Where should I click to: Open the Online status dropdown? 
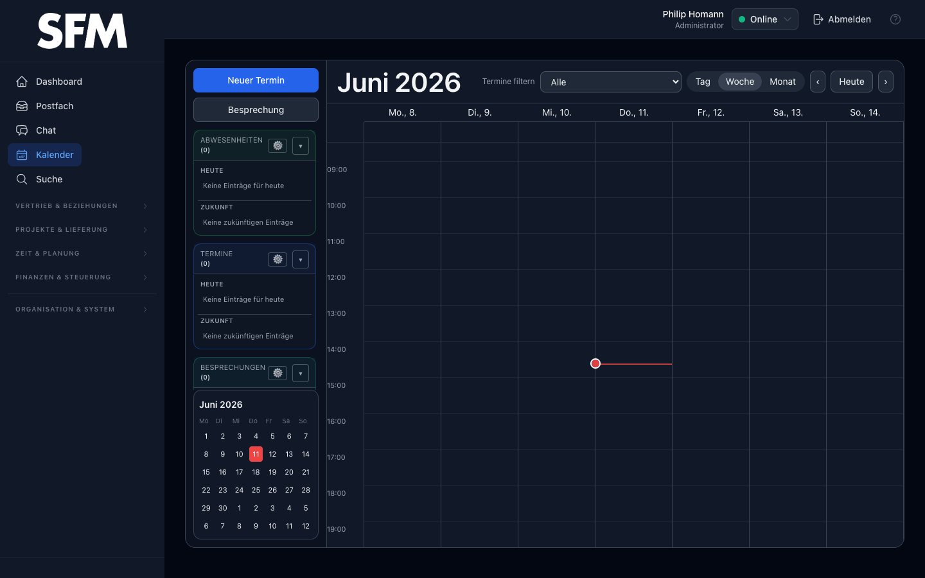pos(765,19)
